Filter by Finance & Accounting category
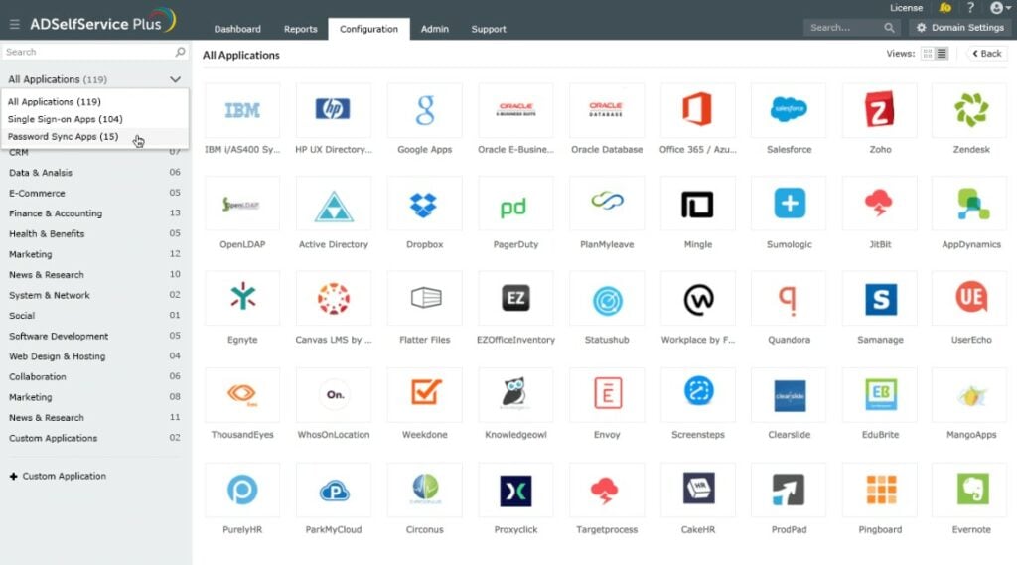The width and height of the screenshot is (1017, 565). (94, 213)
